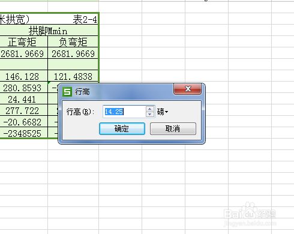Select cell with 2681.9669 under 正弯矩
Viewport: 294px width, 234px height.
pos(23,53)
